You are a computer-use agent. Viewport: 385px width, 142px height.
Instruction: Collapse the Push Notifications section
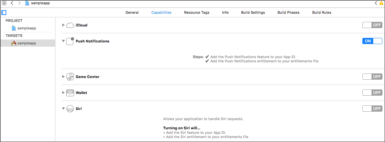pos(63,41)
